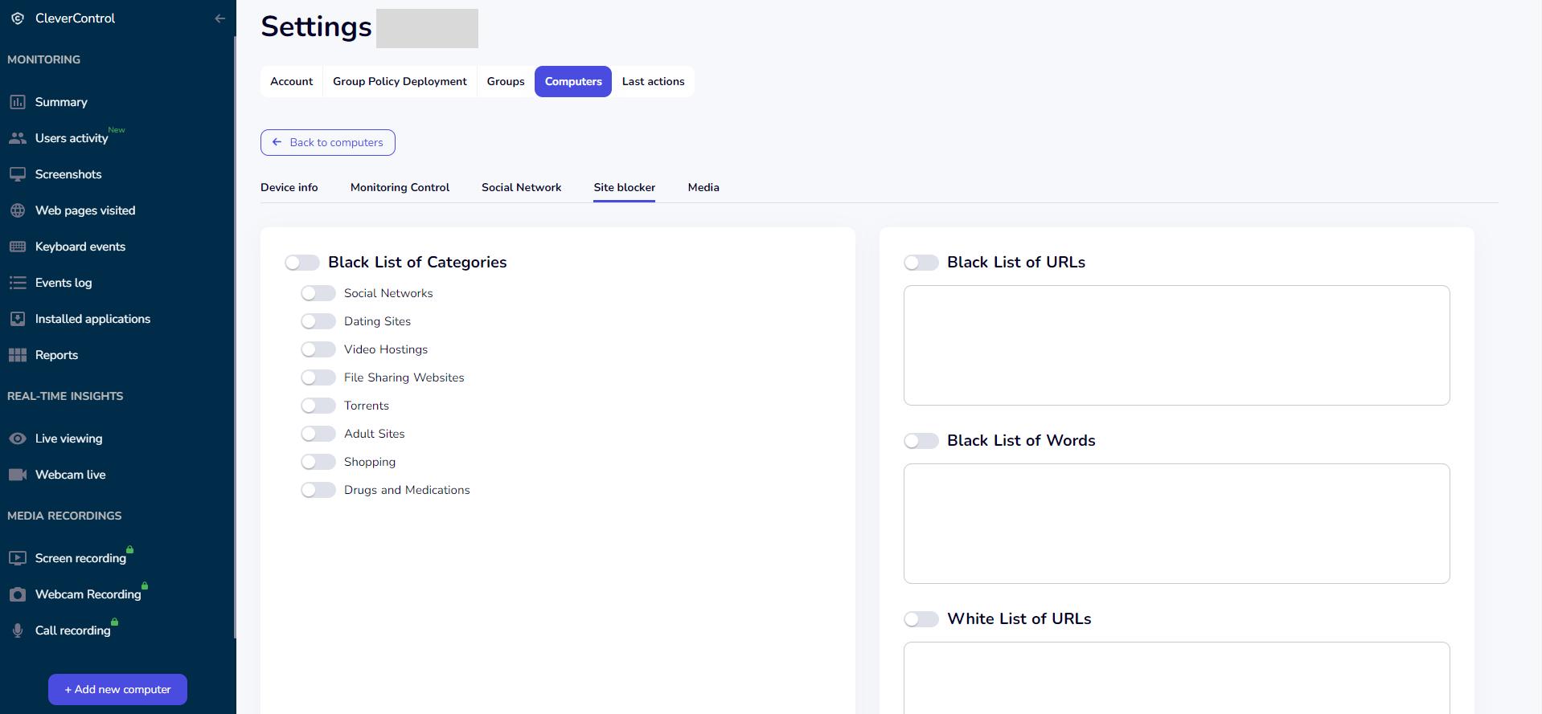1542x714 pixels.
Task: Toggle Drugs and Medications blocking
Action: tap(318, 490)
